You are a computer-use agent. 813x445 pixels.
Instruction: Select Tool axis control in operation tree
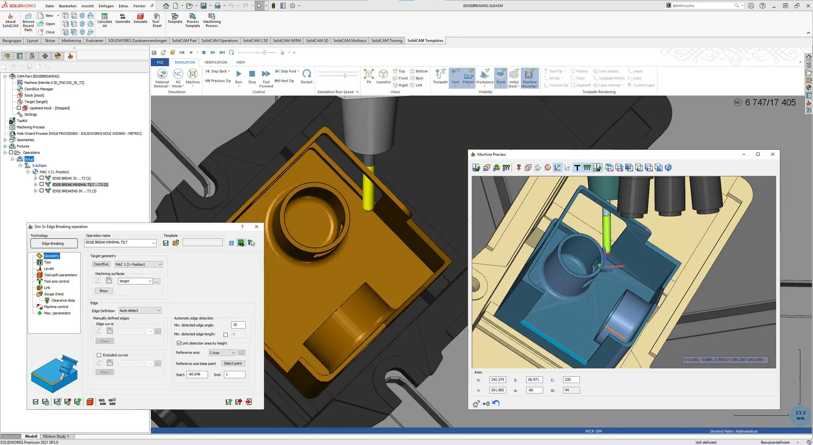(56, 281)
